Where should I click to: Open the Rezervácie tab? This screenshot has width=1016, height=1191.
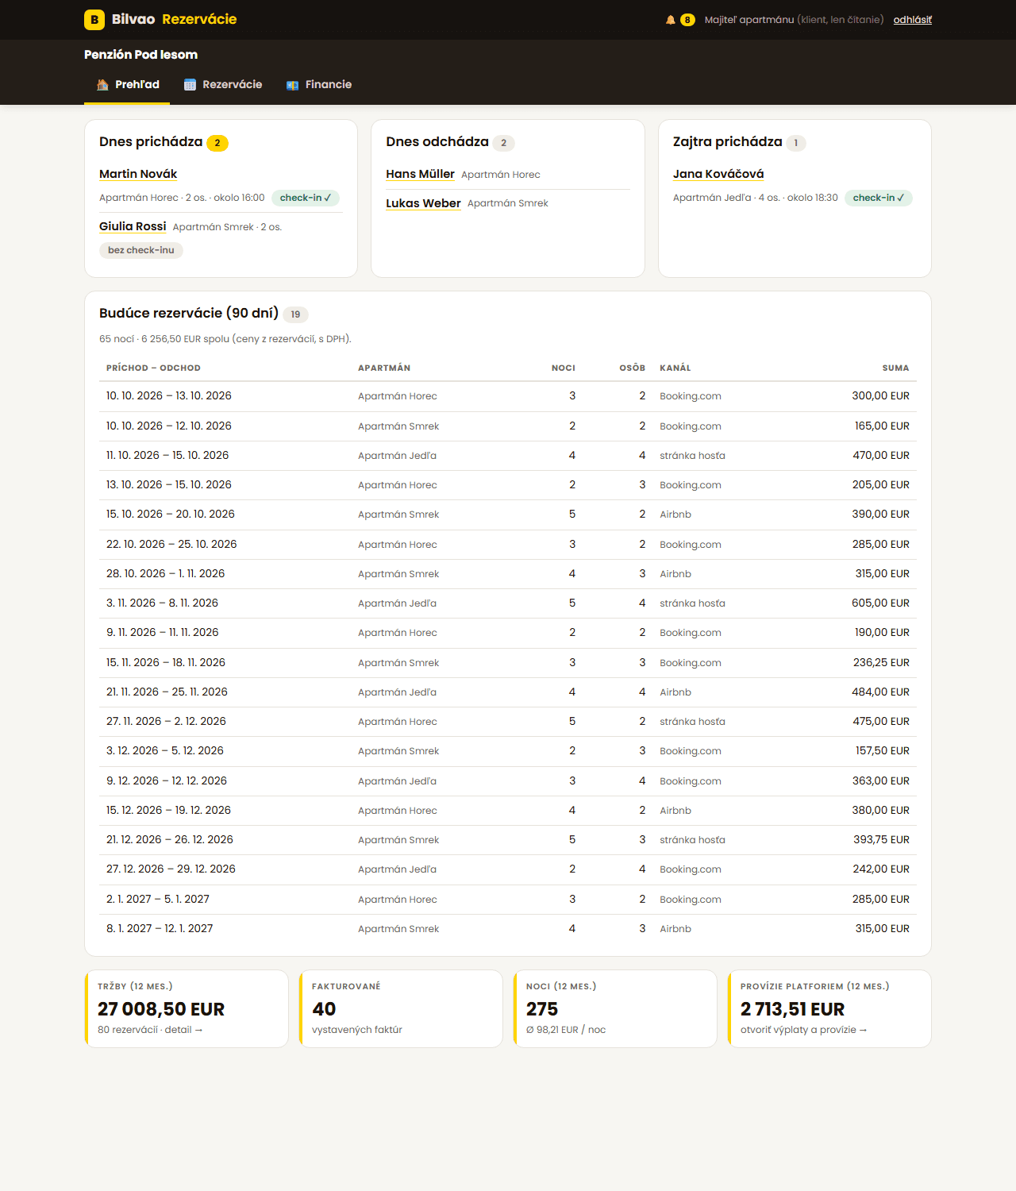coord(222,85)
